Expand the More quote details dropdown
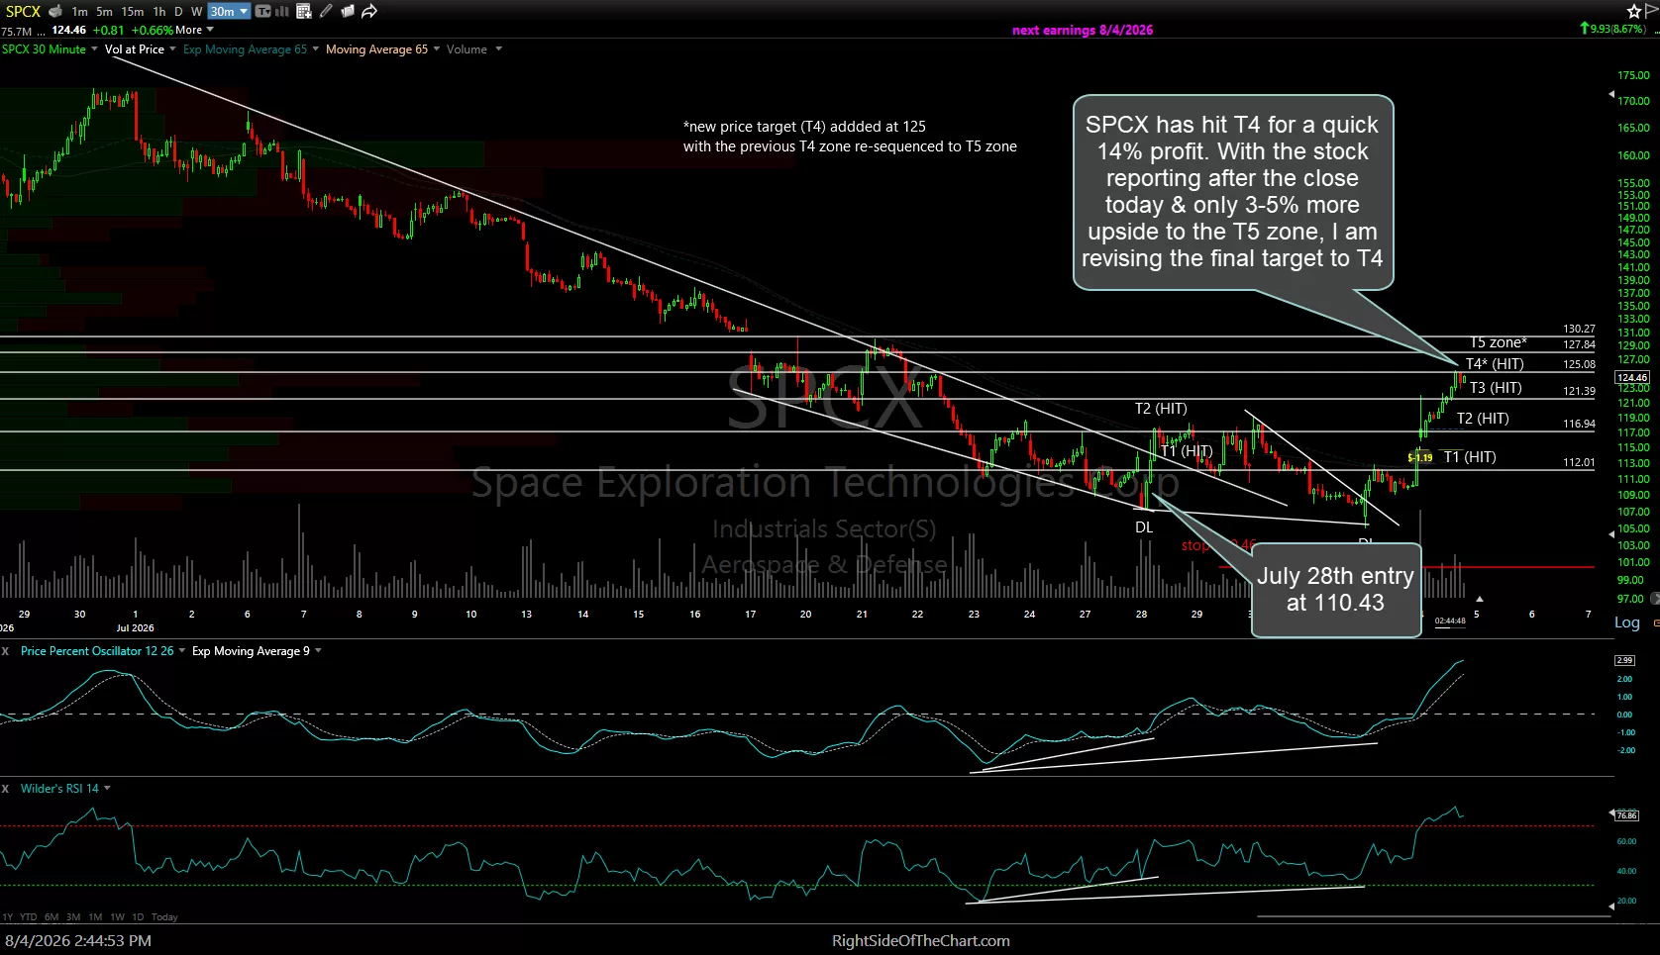 pos(194,30)
